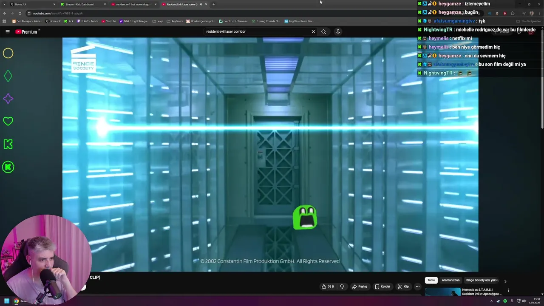Viewport: 544px width, 306px height.
Task: Open the Nemesis vs S.T.A.R.S. video thumbnail
Action: tap(442, 292)
